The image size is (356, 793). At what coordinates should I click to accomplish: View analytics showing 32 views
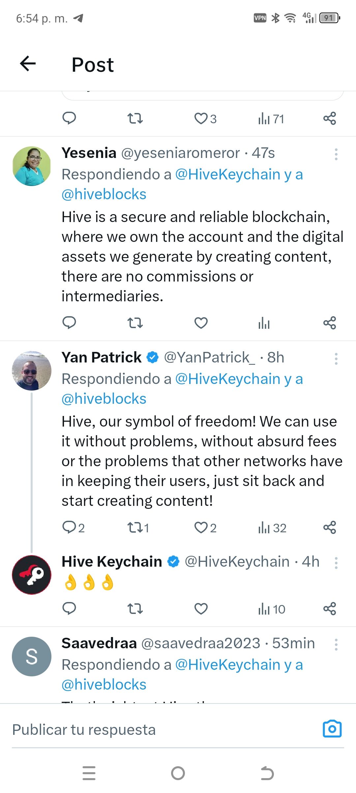click(272, 528)
